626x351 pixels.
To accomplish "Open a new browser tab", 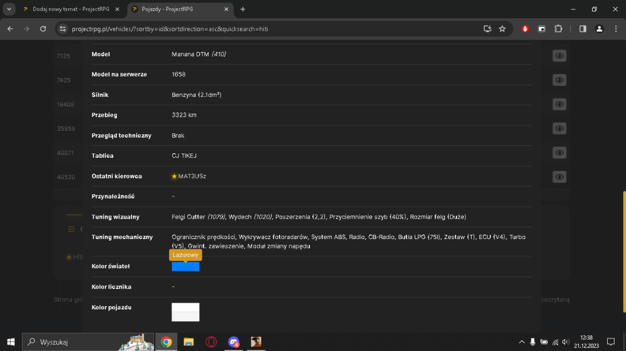I will coord(243,9).
